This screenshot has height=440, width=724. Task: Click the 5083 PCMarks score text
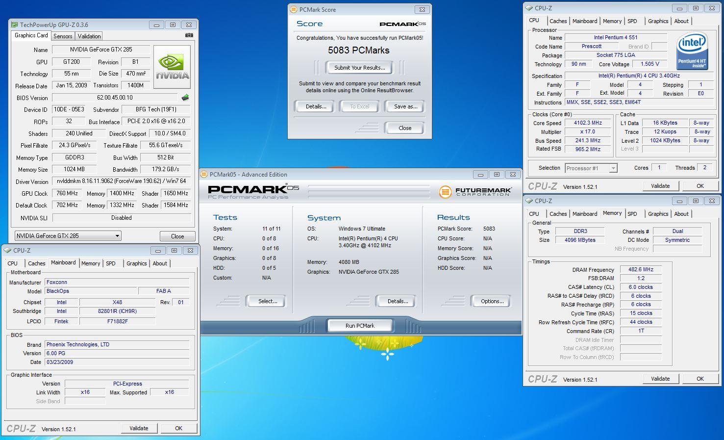359,50
